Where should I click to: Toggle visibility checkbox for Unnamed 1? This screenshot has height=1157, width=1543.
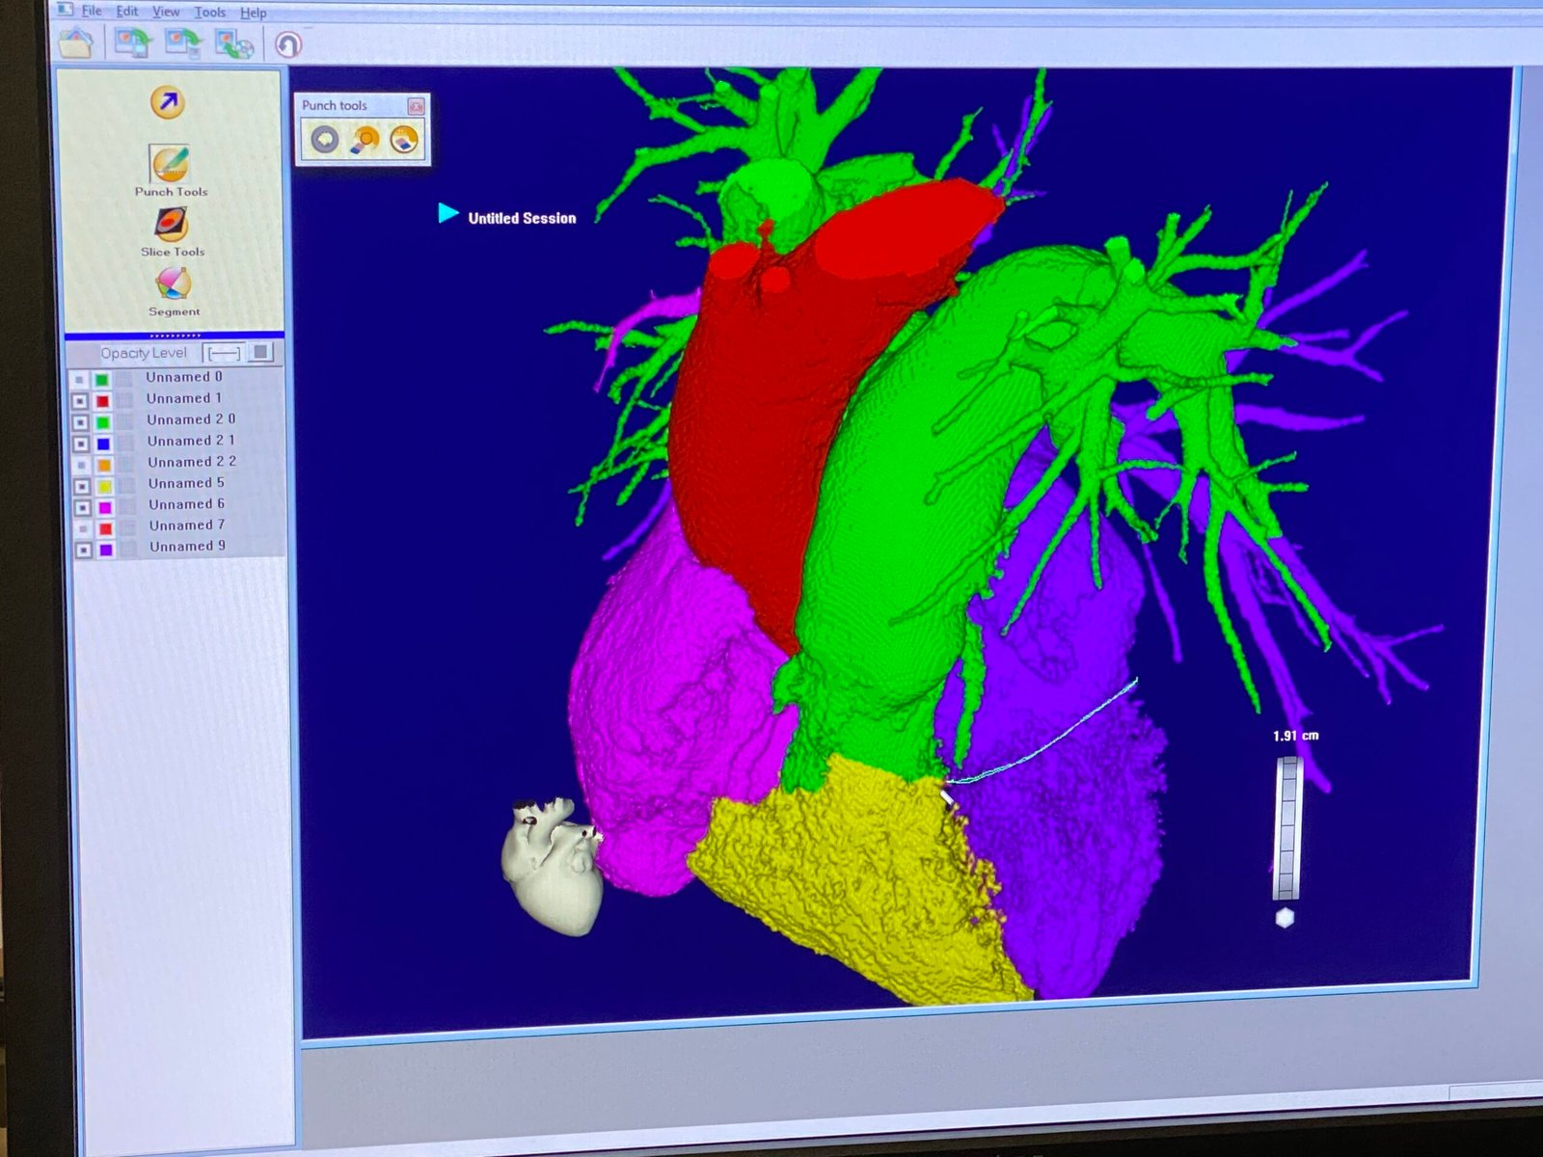(80, 400)
